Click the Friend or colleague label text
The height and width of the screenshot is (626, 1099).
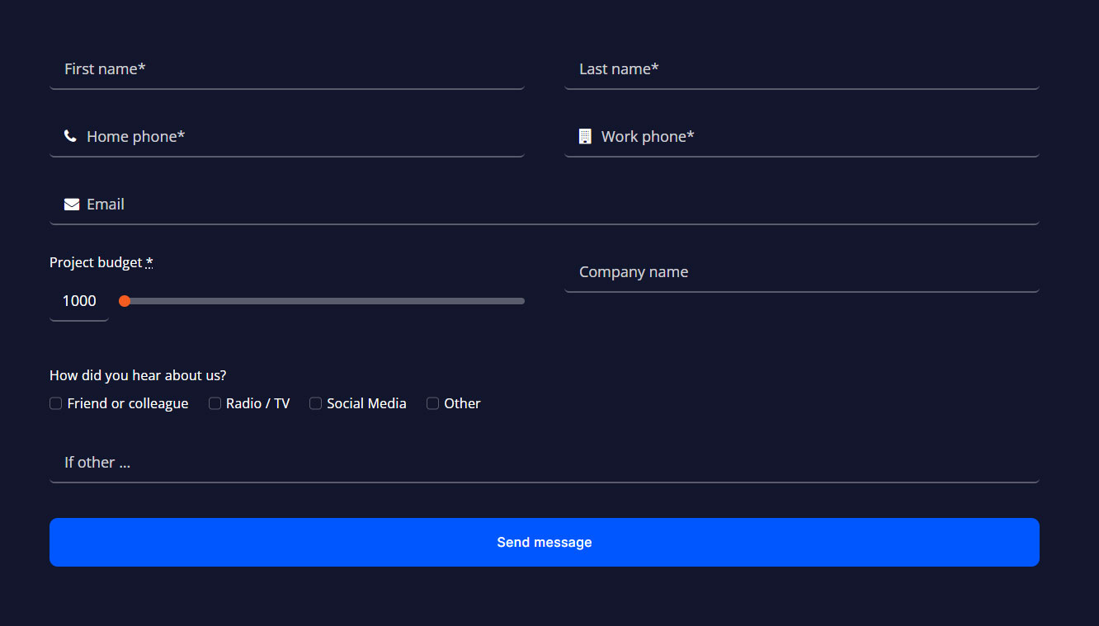(x=128, y=403)
